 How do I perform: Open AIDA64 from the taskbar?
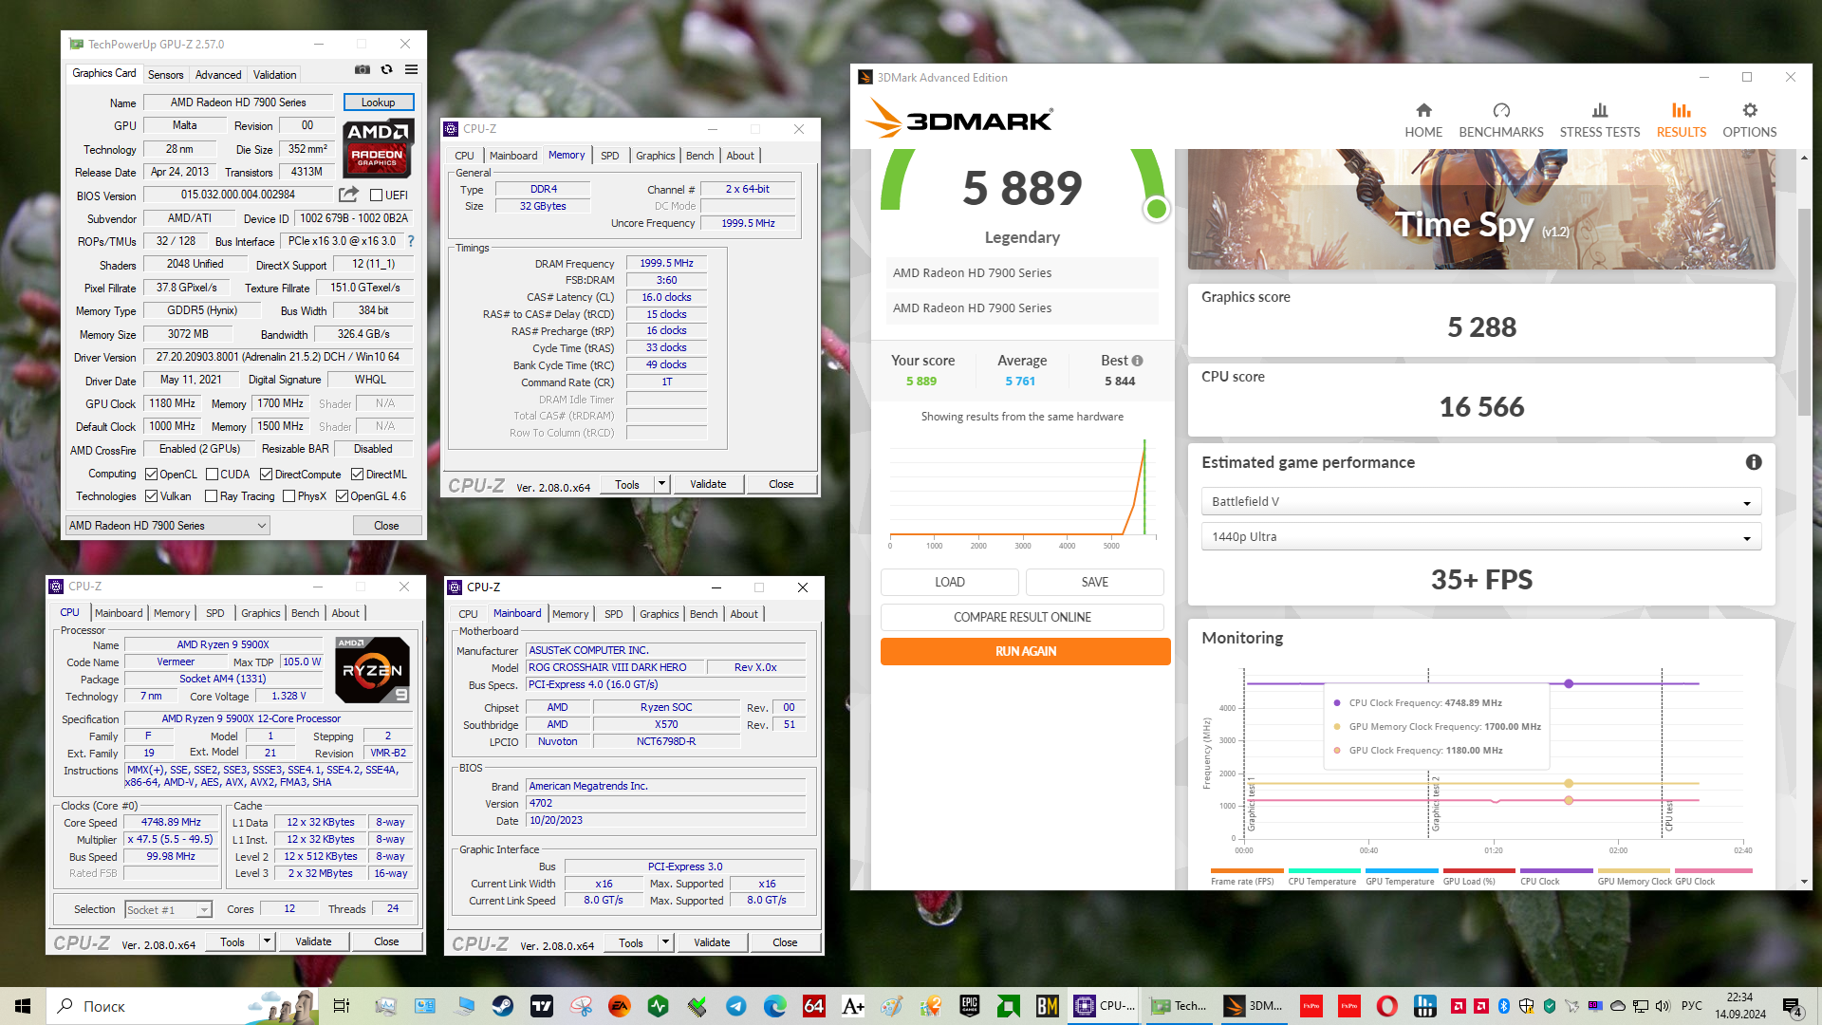tap(813, 1006)
